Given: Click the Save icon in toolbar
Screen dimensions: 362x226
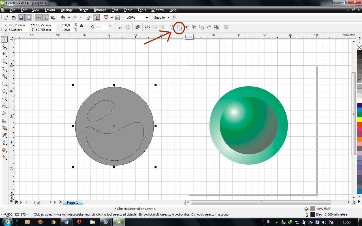Looking at the screenshot, I should (x=21, y=18).
